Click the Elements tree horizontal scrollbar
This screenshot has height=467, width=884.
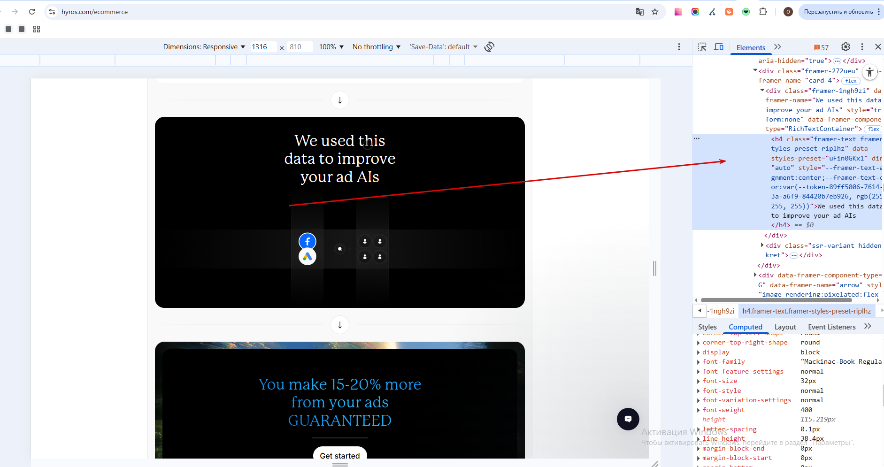pyautogui.click(x=776, y=300)
